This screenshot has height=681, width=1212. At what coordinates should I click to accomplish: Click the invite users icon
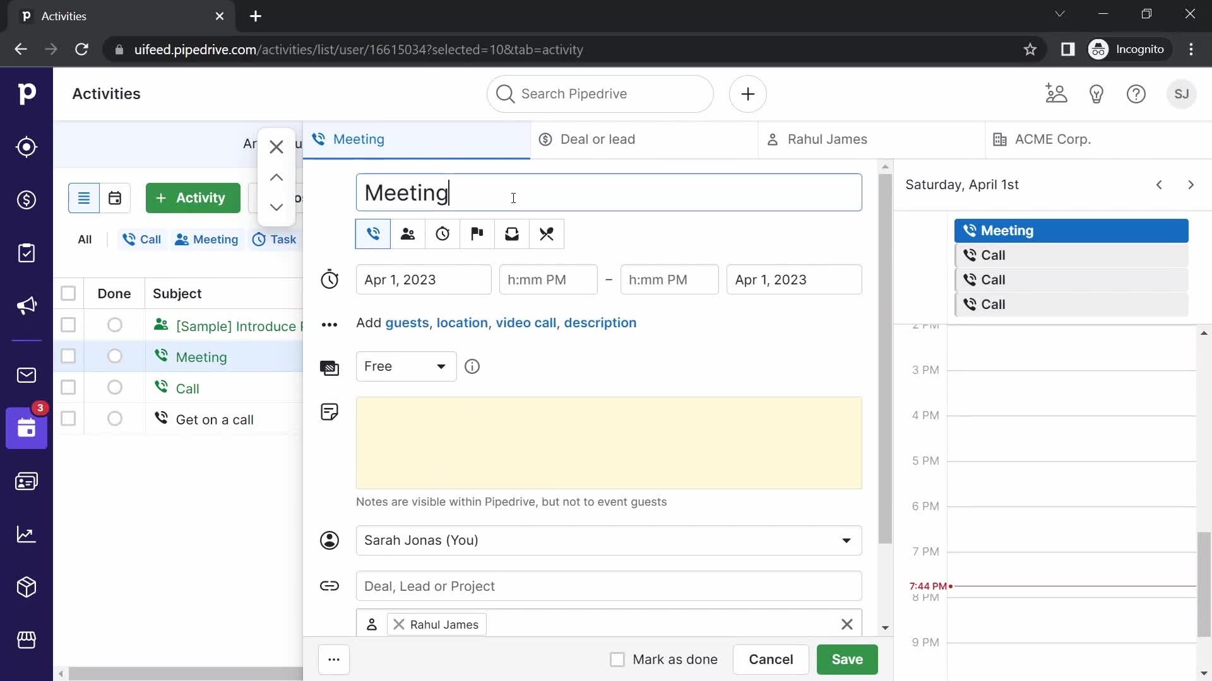[x=1056, y=94]
